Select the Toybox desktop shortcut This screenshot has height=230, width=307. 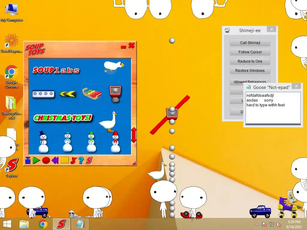coord(12,168)
